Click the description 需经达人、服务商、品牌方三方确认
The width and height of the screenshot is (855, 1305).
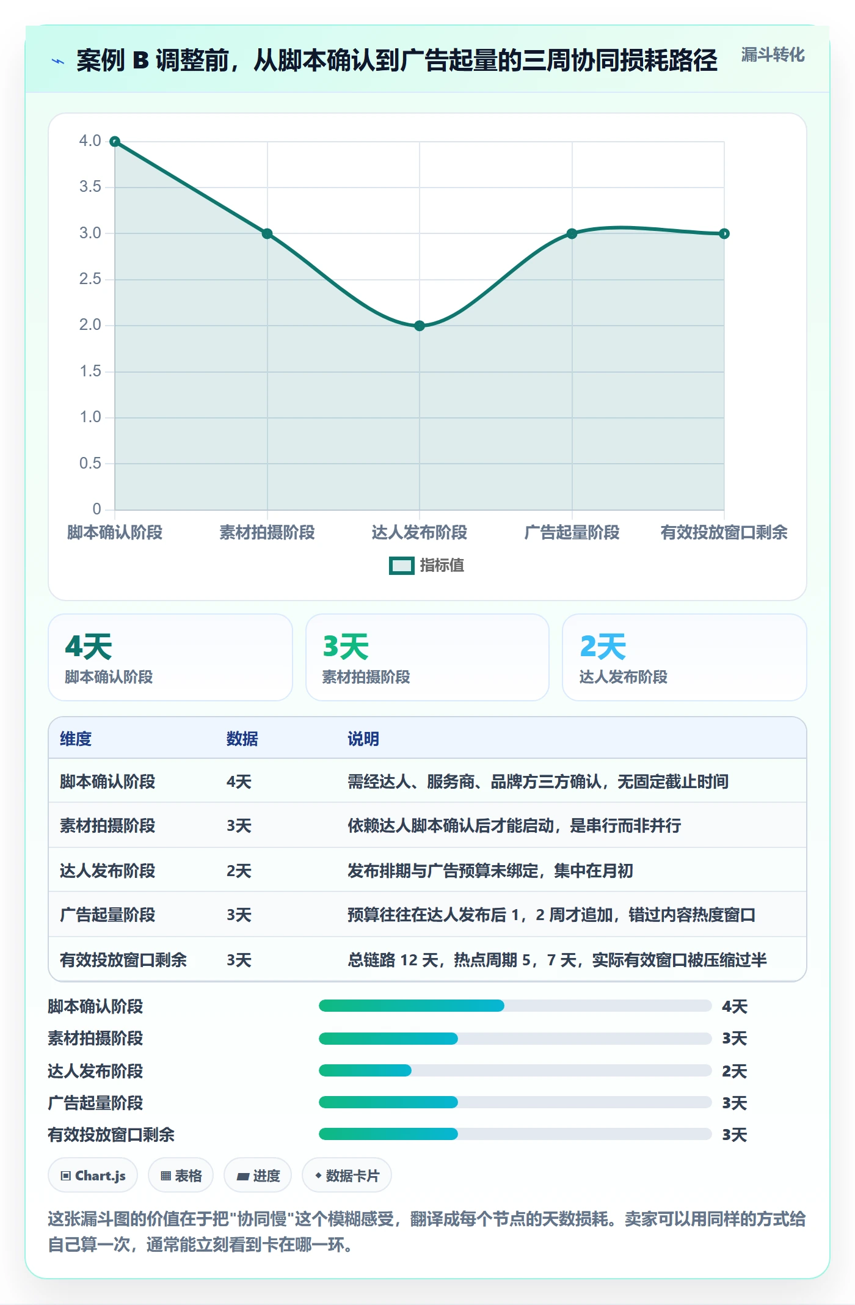coord(538,781)
